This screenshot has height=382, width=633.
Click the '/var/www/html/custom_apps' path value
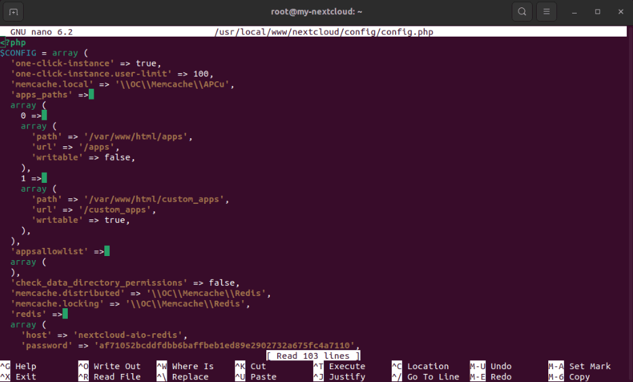tap(154, 200)
